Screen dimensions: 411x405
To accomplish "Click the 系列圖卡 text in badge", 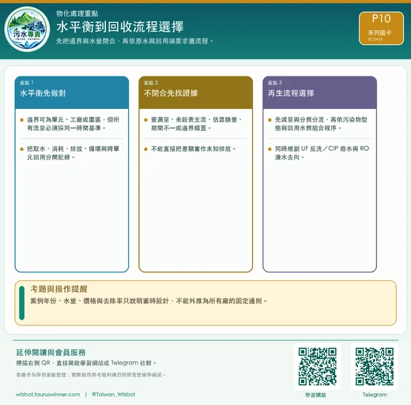I will coord(379,32).
